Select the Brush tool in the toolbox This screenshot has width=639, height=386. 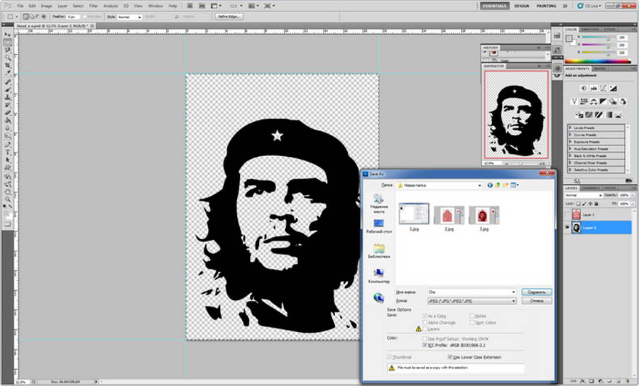click(x=8, y=90)
